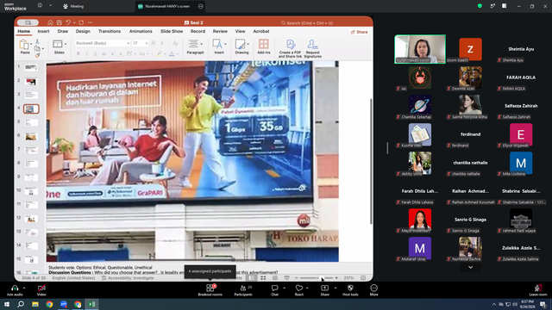
Task: Select the Nurahmawati HANY's screen tab
Action: [167, 6]
